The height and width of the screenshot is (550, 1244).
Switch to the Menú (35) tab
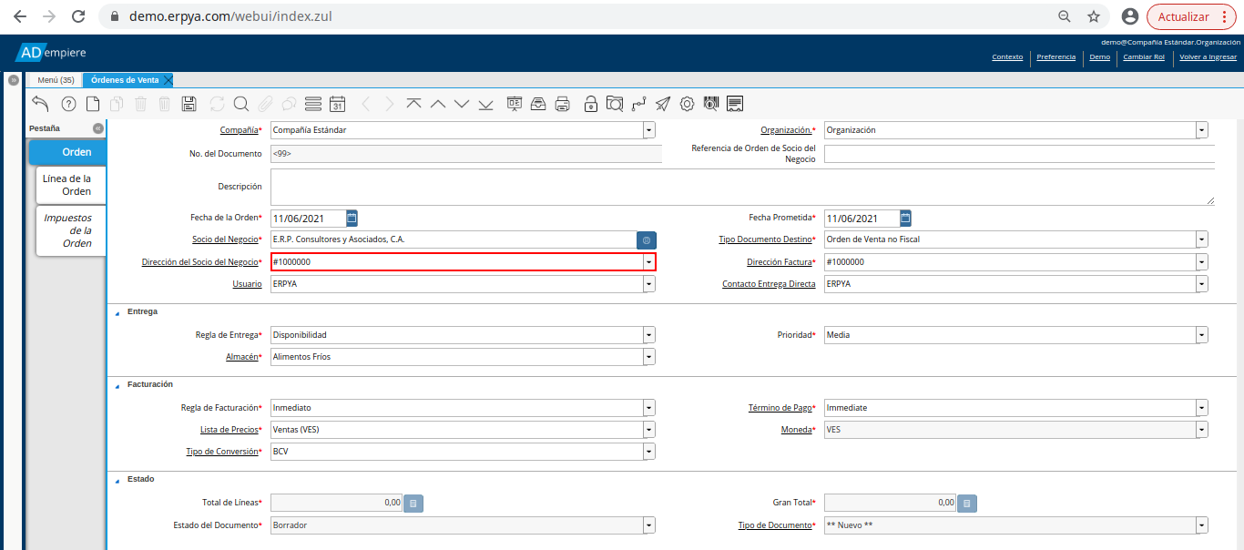(x=56, y=80)
